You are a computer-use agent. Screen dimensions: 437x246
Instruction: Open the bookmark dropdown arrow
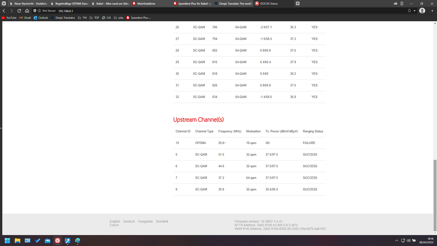414,11
